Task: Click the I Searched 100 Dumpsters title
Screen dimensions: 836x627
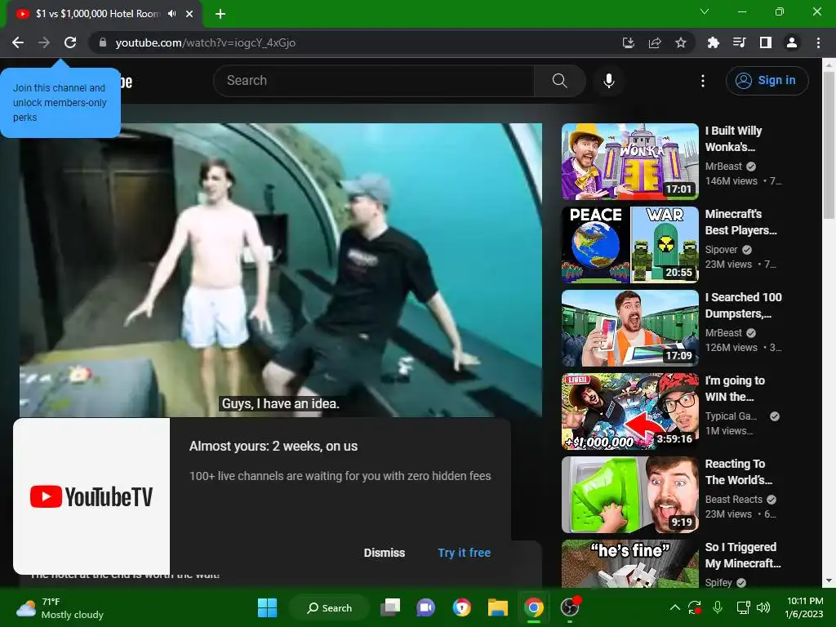Action: pyautogui.click(x=743, y=305)
